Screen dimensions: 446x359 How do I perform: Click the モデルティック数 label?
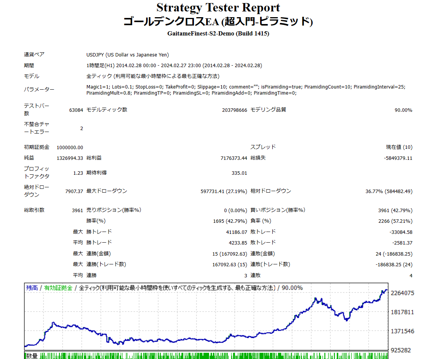point(107,110)
